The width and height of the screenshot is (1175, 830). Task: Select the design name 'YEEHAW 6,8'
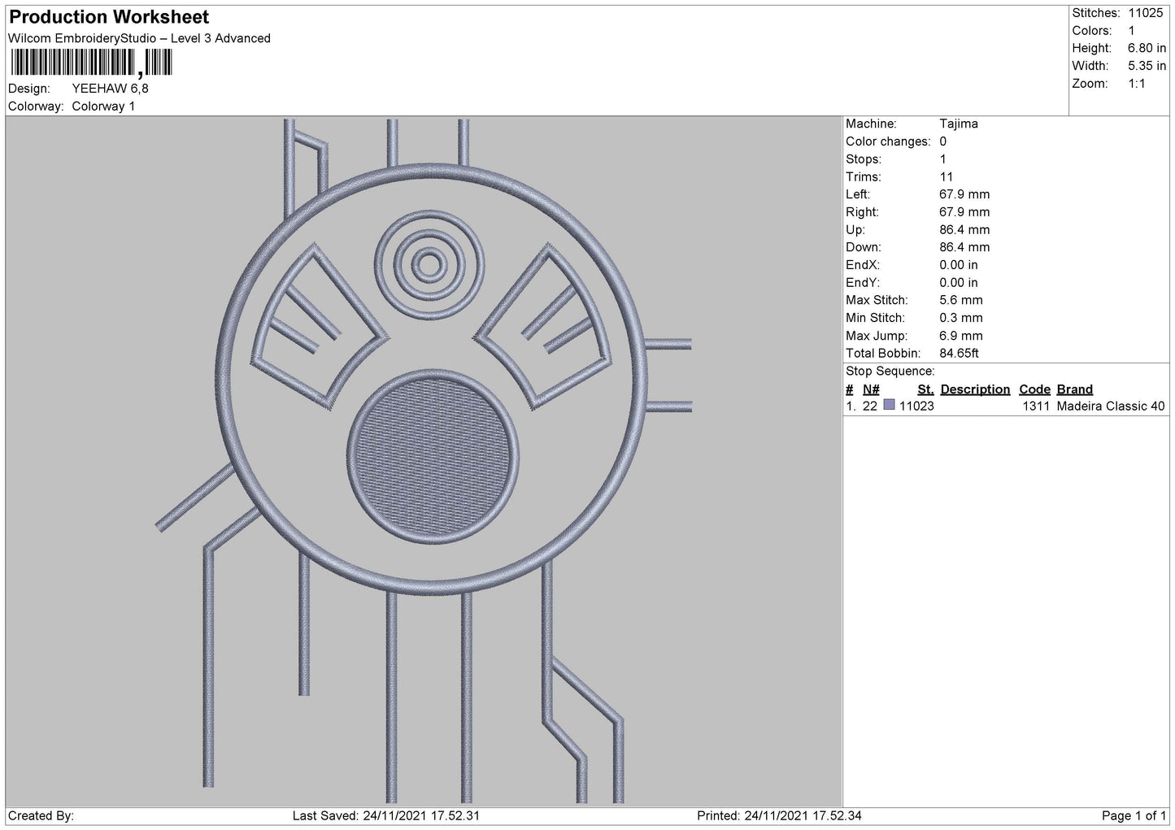tap(111, 89)
